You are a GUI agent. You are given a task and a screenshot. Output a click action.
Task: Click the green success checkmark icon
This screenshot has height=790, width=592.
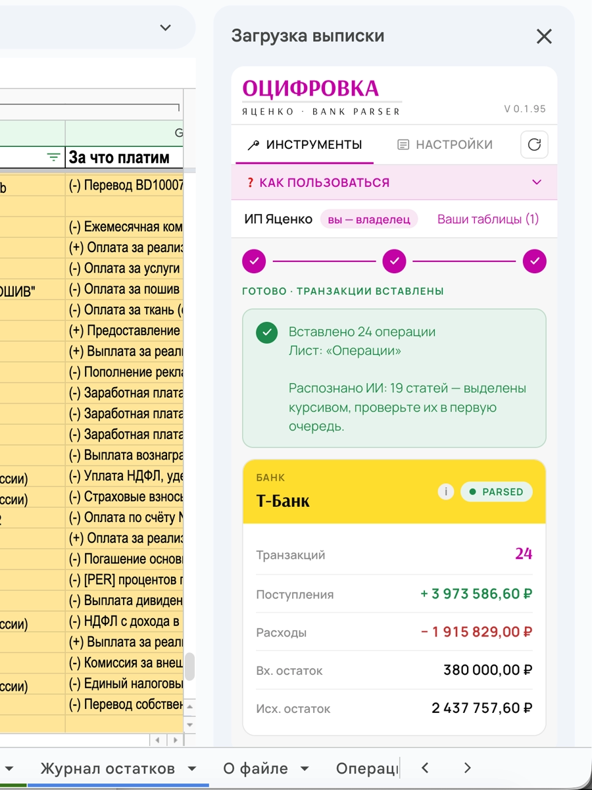point(266,332)
